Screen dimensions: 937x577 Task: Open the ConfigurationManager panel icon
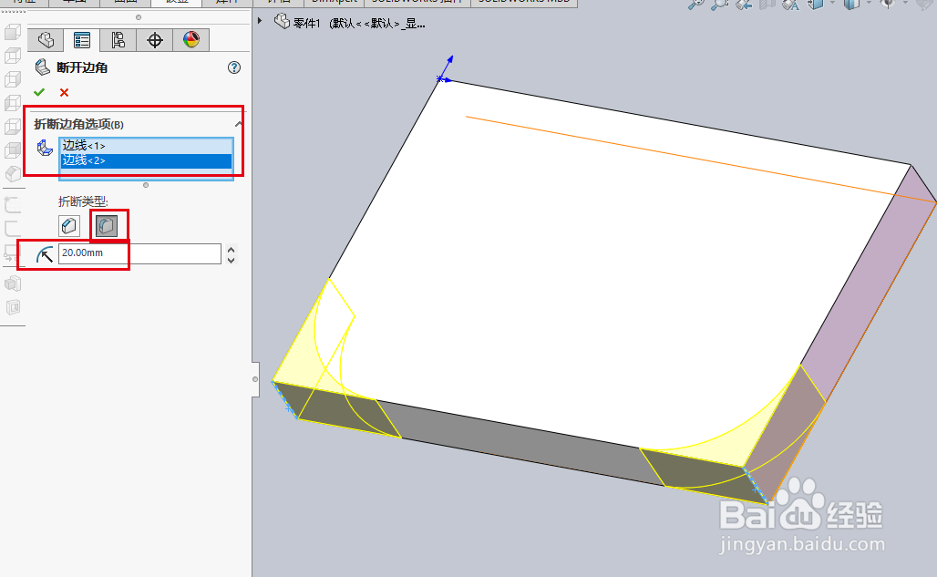(118, 40)
